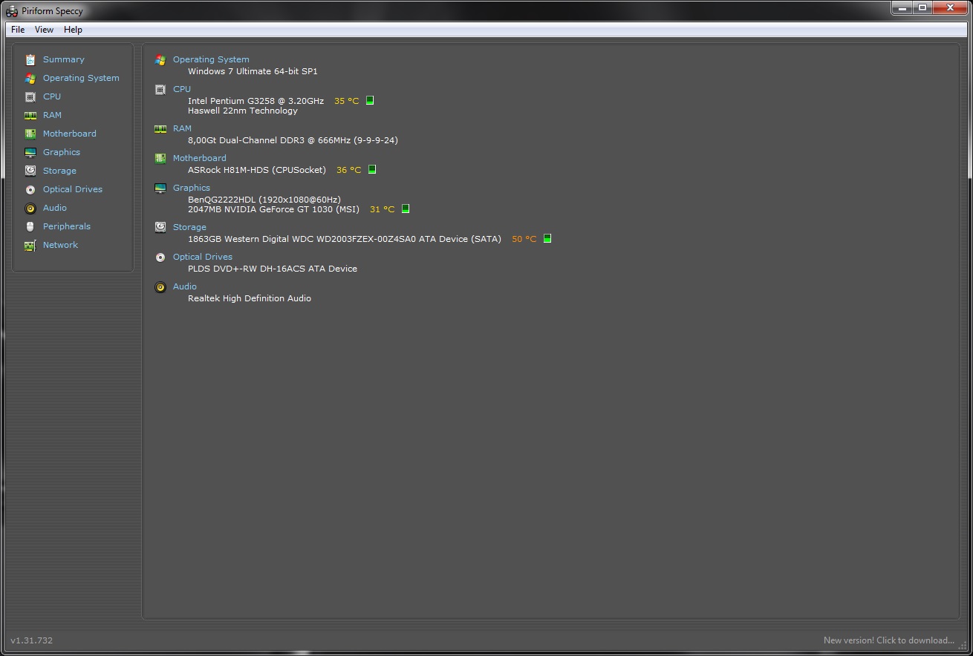Click the CPU chip icon in sidebar
The image size is (973, 656).
(x=30, y=96)
